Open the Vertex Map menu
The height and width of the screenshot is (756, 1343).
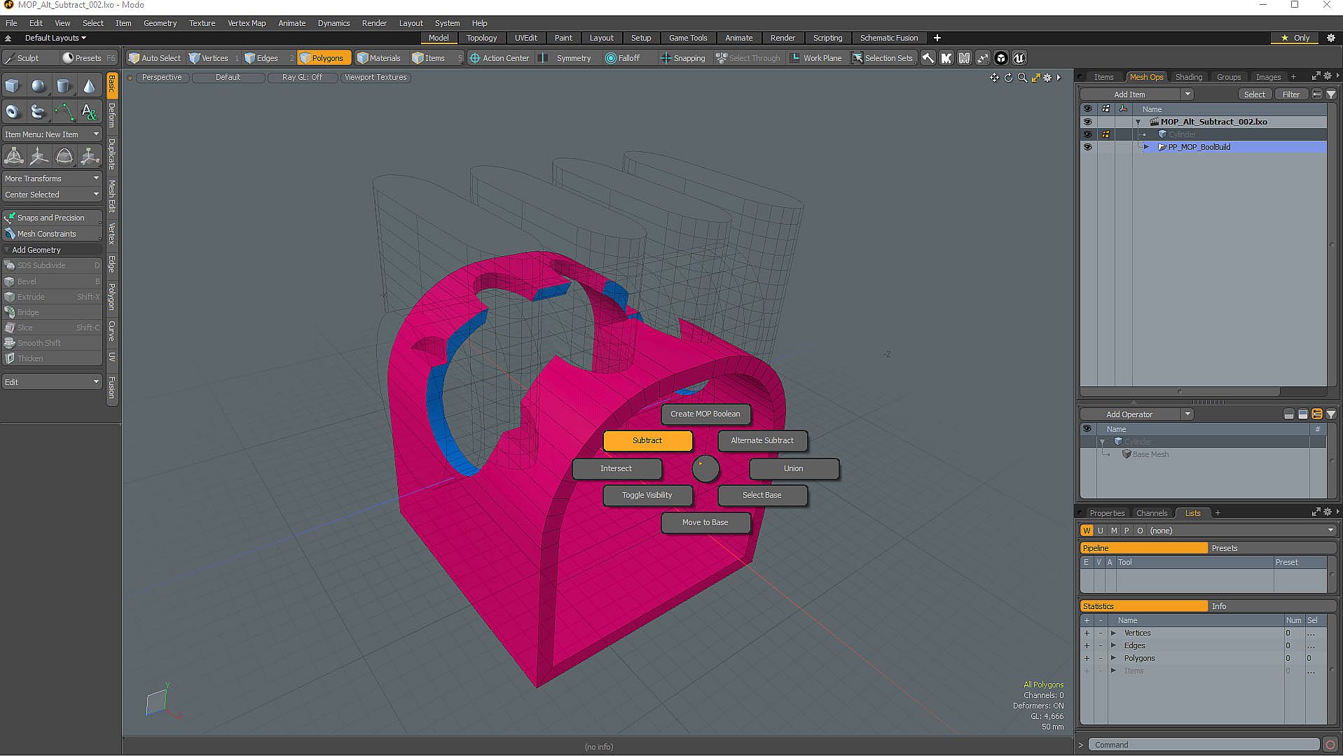[x=246, y=23]
